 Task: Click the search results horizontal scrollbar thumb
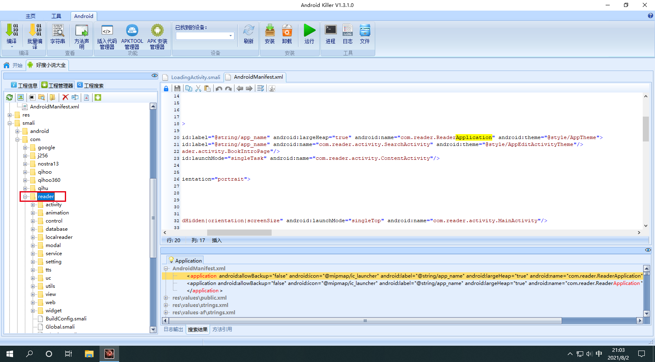point(365,321)
